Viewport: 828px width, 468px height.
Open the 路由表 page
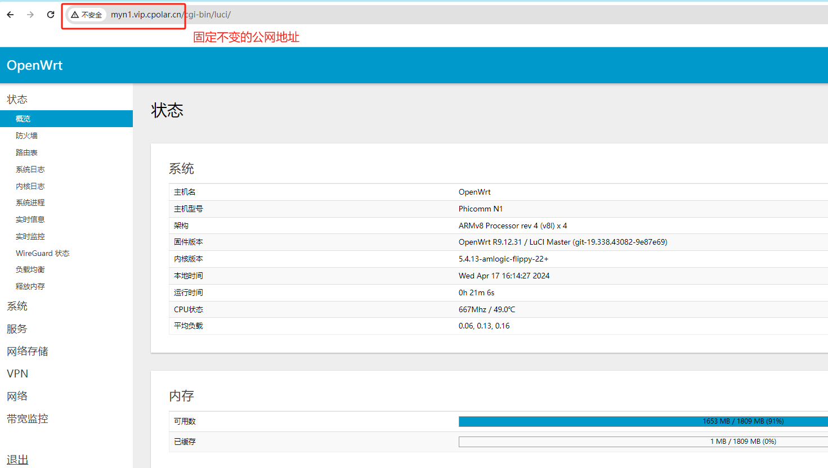[26, 152]
